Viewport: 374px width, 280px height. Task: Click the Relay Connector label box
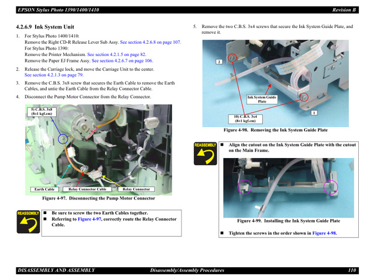(136, 190)
